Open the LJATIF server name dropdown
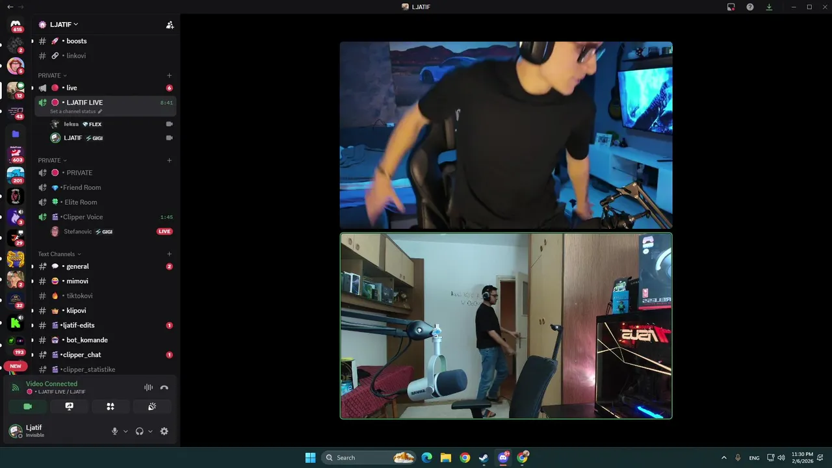 click(64, 25)
